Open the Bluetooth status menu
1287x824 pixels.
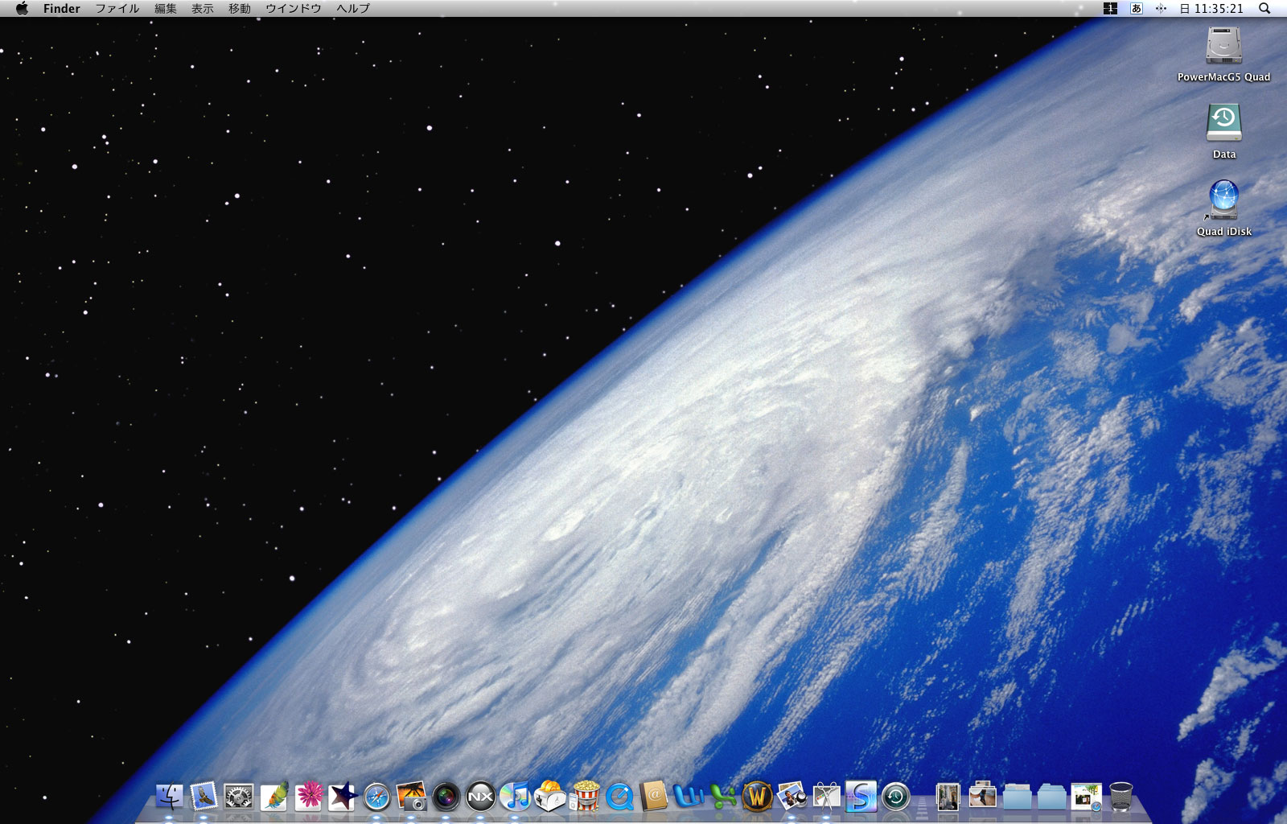coord(1161,9)
